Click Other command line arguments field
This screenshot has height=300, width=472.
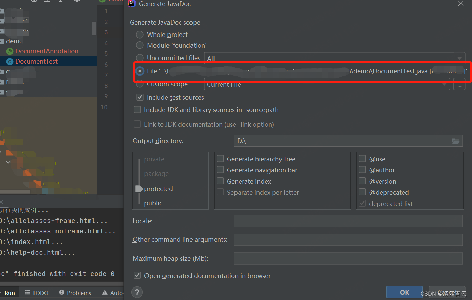348,239
